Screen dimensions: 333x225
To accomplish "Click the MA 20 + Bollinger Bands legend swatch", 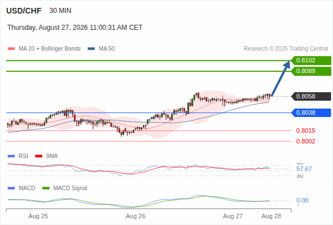I will point(11,49).
